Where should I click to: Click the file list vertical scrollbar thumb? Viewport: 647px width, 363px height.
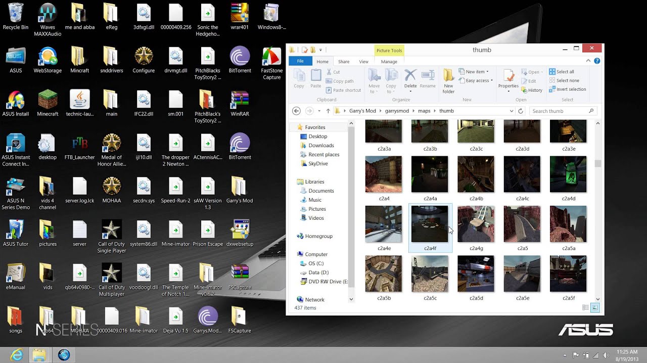tap(598, 164)
